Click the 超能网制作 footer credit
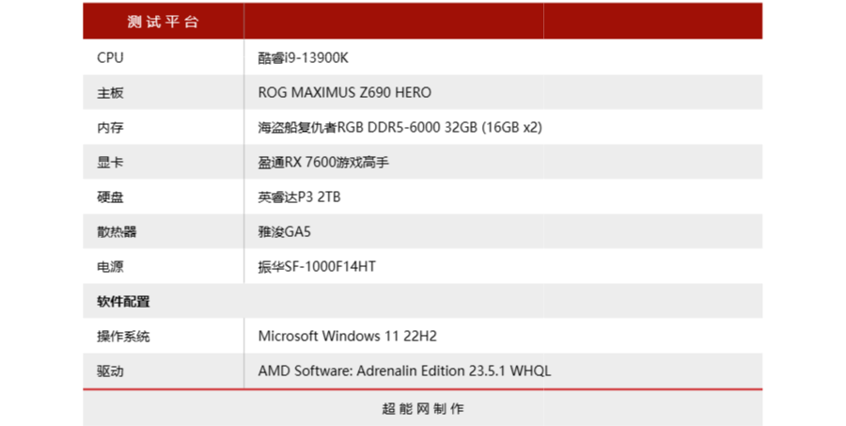Image resolution: width=846 pixels, height=426 pixels. tap(422, 409)
